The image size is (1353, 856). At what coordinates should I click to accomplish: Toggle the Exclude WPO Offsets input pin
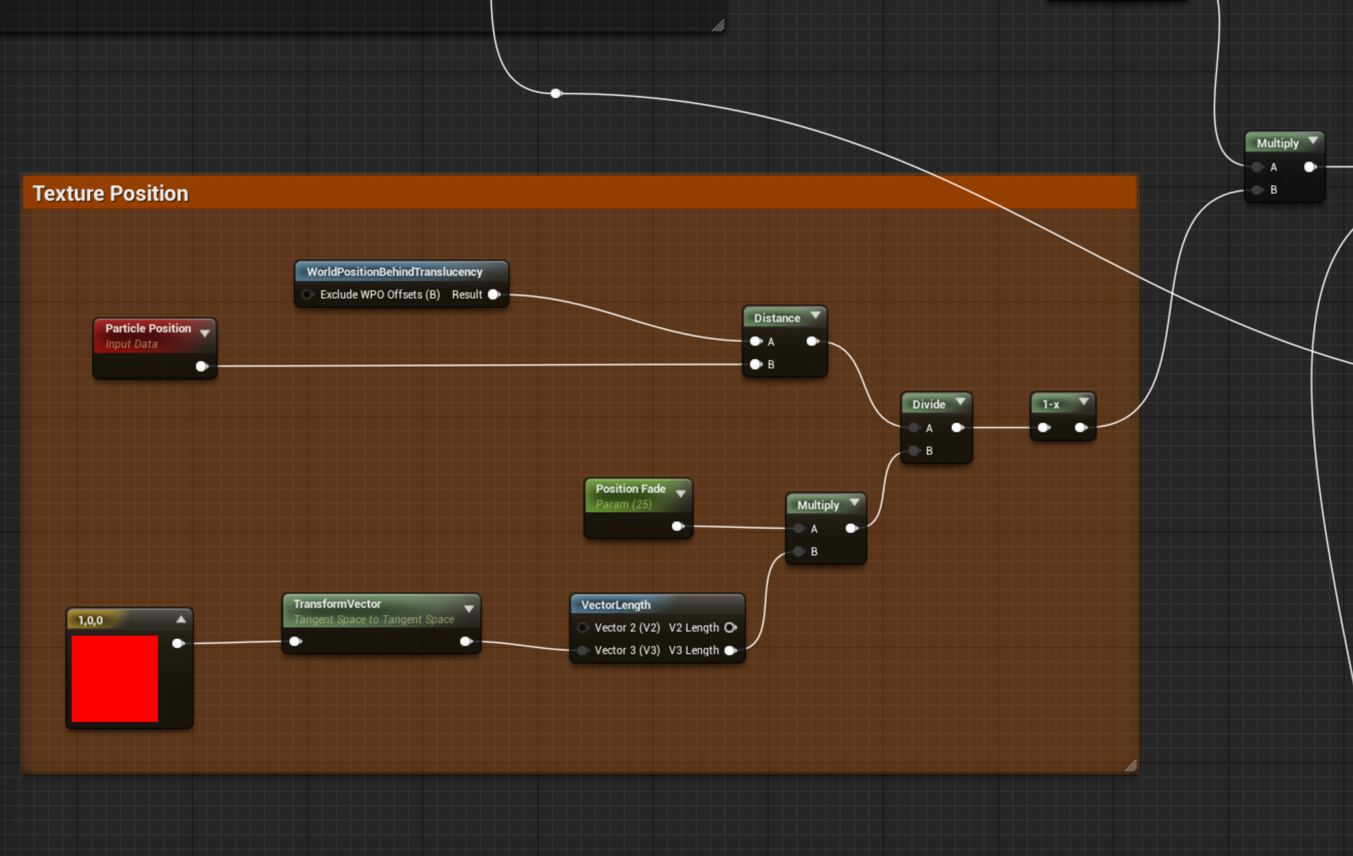tap(308, 295)
